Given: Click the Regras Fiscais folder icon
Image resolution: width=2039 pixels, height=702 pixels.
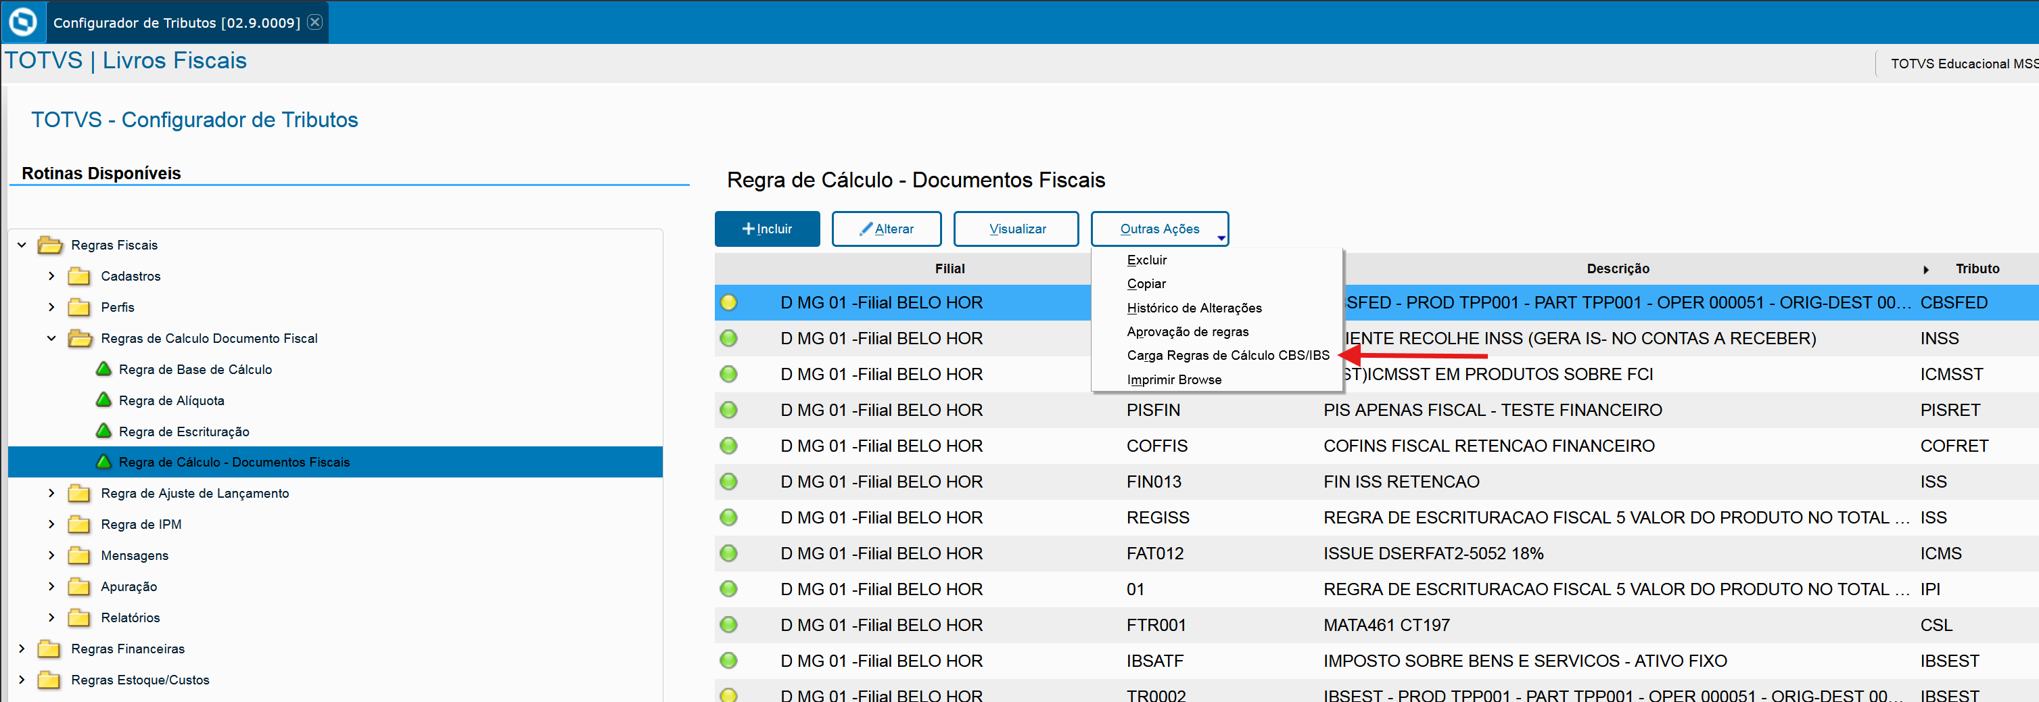Looking at the screenshot, I should pos(50,245).
